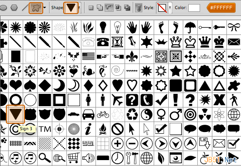Pick the magnifying glass shape
241x166 pixels.
(45, 158)
